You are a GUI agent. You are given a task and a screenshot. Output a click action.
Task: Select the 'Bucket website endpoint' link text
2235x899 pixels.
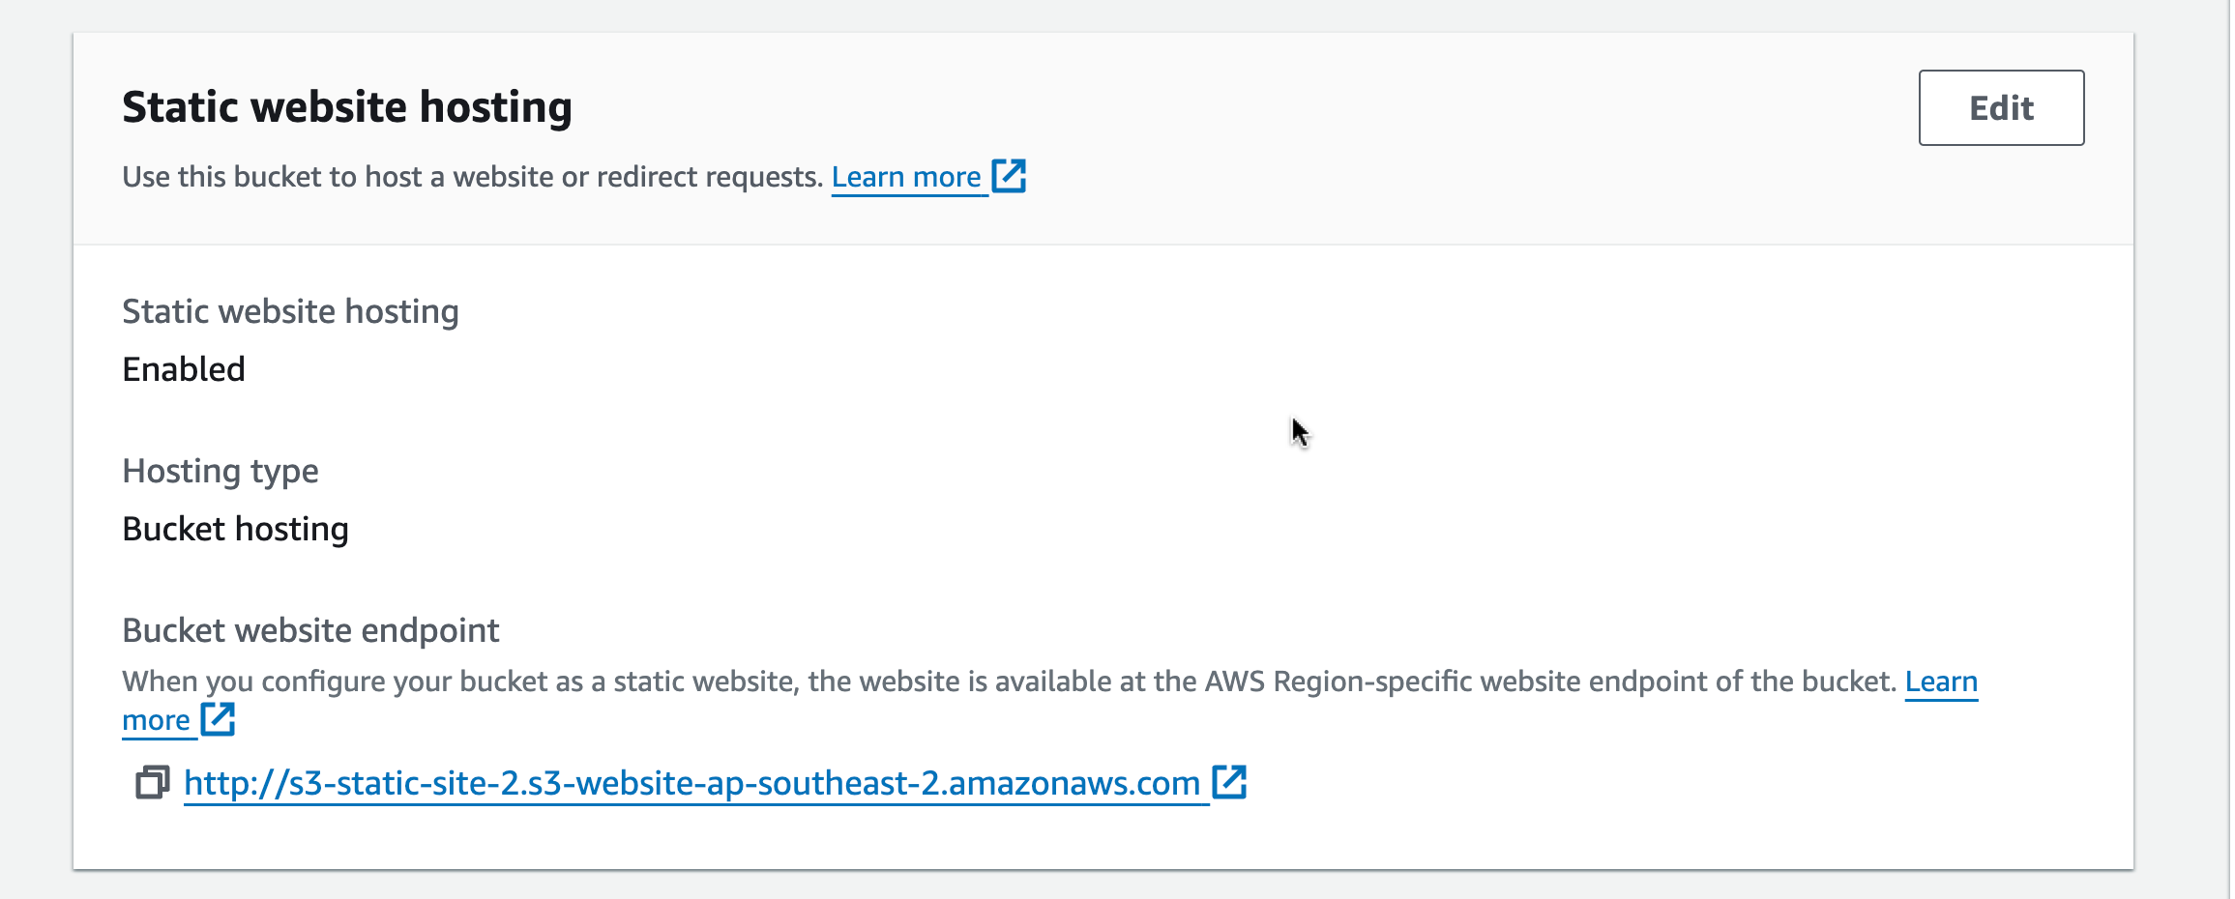309,629
